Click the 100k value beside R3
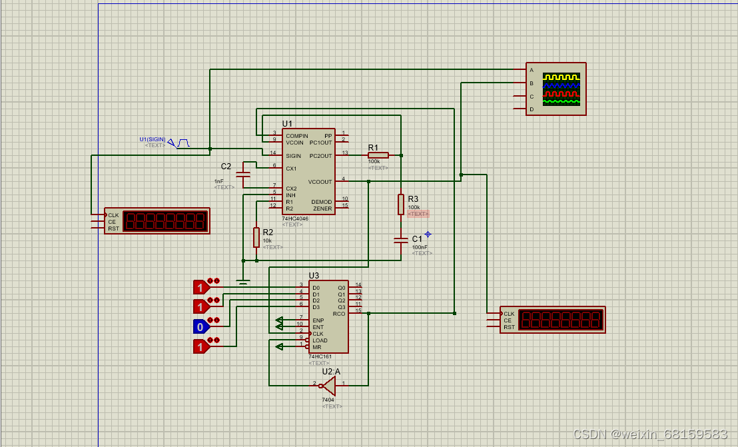This screenshot has height=447, width=738. [x=414, y=207]
